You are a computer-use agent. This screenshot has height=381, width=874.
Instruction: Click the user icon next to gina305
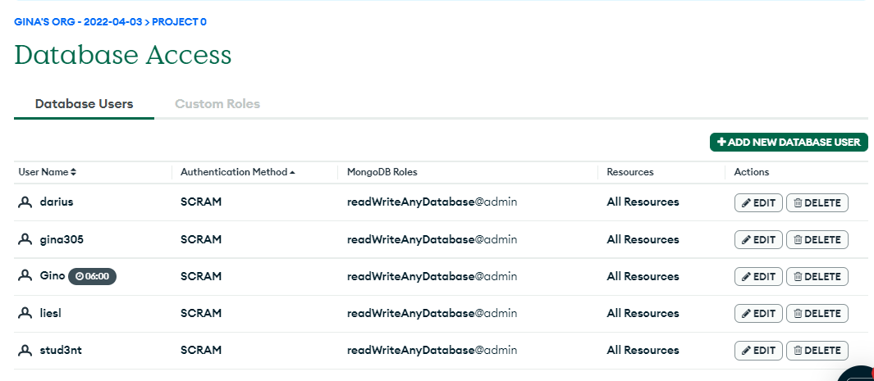pos(25,239)
